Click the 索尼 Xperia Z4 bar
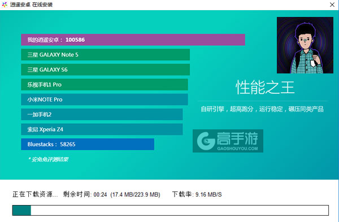Screen dimensions: 339x222 coord(102,129)
